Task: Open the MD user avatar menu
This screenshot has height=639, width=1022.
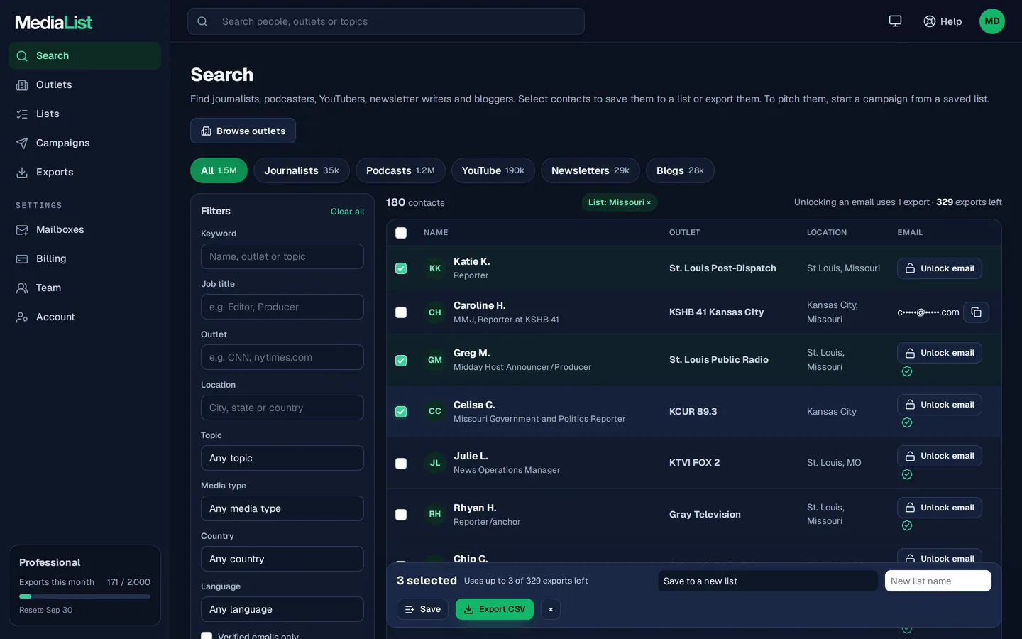Action: pyautogui.click(x=992, y=21)
